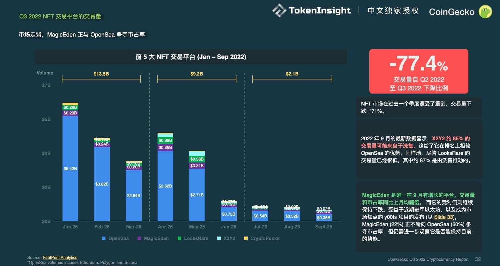Click the chart title banner 前 5 大 NFT 交易平台
The width and height of the screenshot is (500, 266).
pyautogui.click(x=191, y=57)
